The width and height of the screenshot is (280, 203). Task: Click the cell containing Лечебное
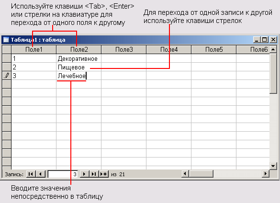tap(79, 76)
